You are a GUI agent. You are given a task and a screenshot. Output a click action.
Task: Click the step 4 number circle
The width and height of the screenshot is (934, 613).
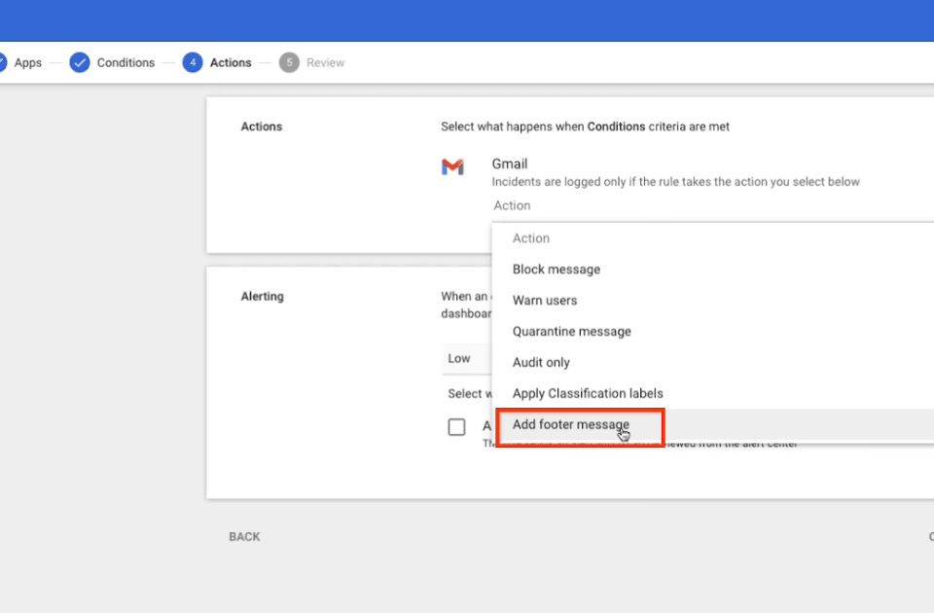[193, 62]
